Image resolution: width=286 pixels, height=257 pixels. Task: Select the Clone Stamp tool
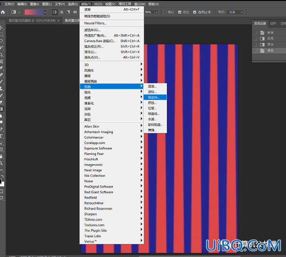coord(1,89)
